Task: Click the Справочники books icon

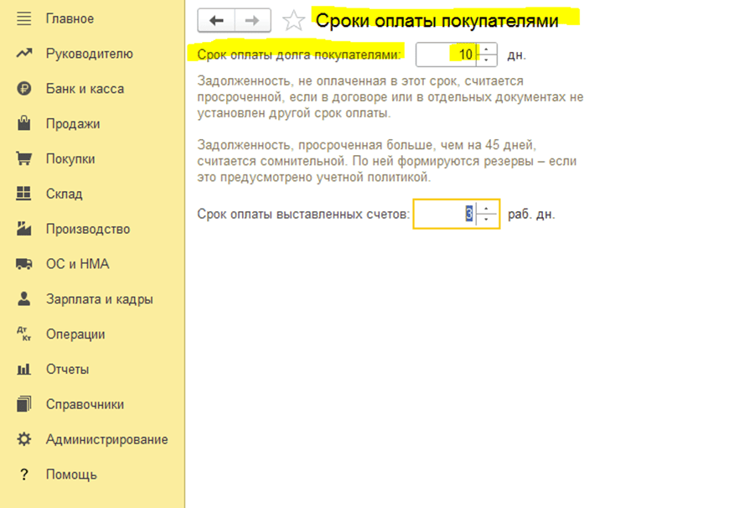Action: [24, 404]
